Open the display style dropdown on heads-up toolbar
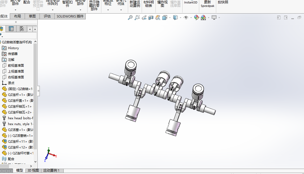 [181, 18]
